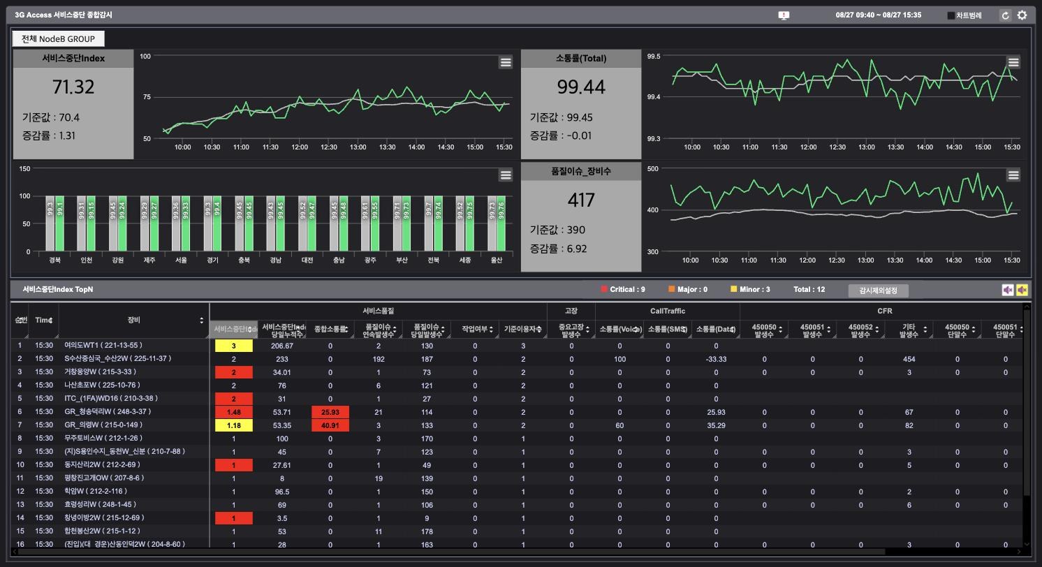Sort the 450050 발생수 column
1042x567 pixels.
point(780,329)
